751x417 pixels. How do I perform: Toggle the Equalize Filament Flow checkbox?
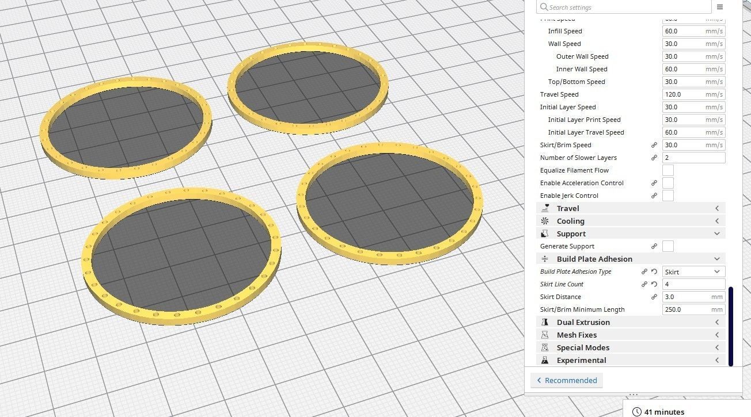coord(668,170)
